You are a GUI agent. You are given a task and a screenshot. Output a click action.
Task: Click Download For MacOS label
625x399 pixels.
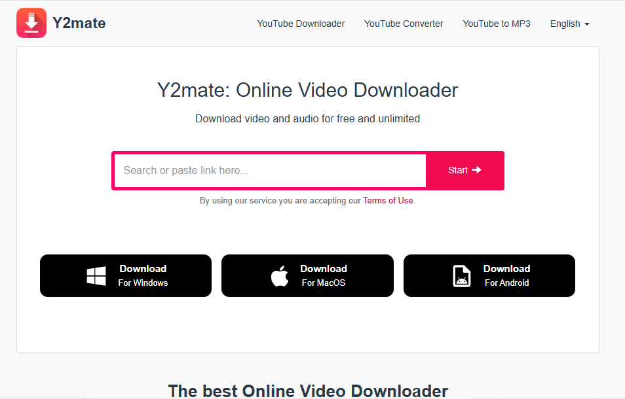[324, 275]
